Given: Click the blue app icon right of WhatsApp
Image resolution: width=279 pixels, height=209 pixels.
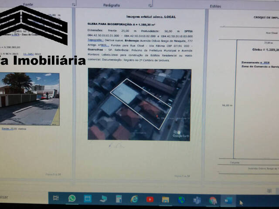Looking at the screenshot, I should (x=88, y=199).
